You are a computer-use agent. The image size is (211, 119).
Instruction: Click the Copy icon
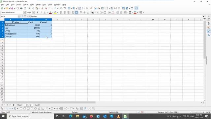tap(33, 8)
